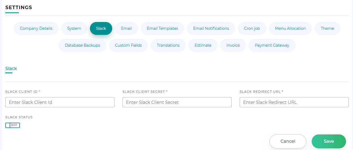
Task: Click the Slack Redirect URL field
Action: (294, 102)
